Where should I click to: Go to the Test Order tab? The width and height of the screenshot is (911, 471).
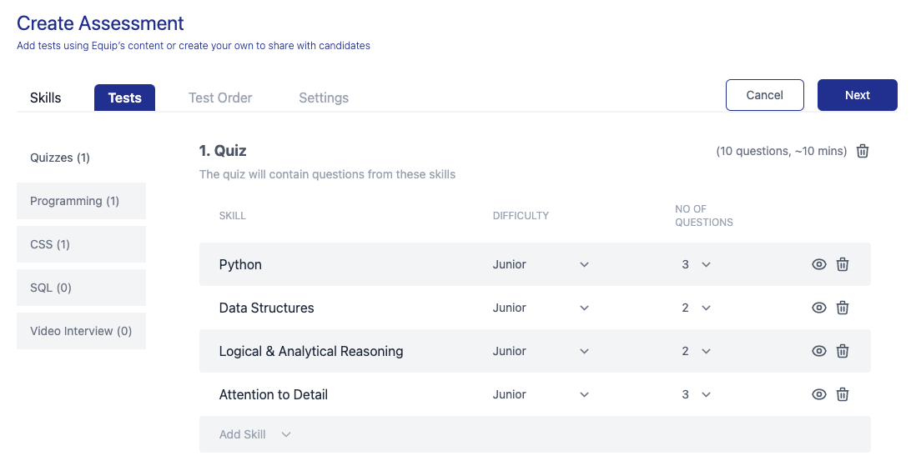click(220, 98)
